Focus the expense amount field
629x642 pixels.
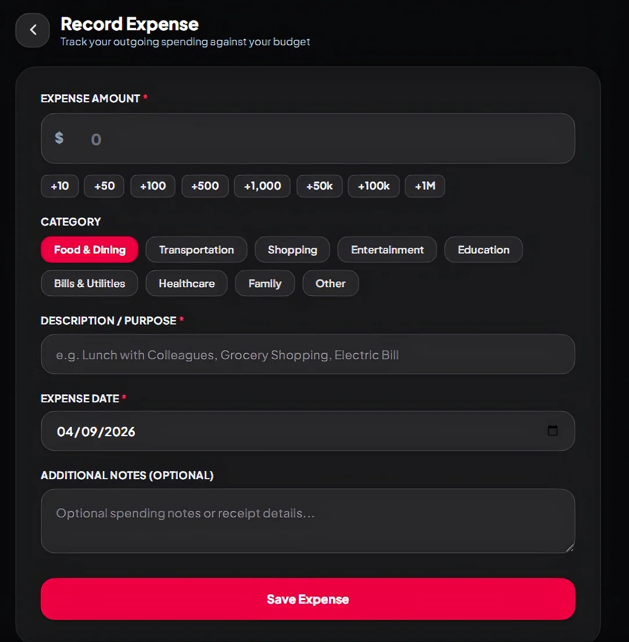point(308,138)
